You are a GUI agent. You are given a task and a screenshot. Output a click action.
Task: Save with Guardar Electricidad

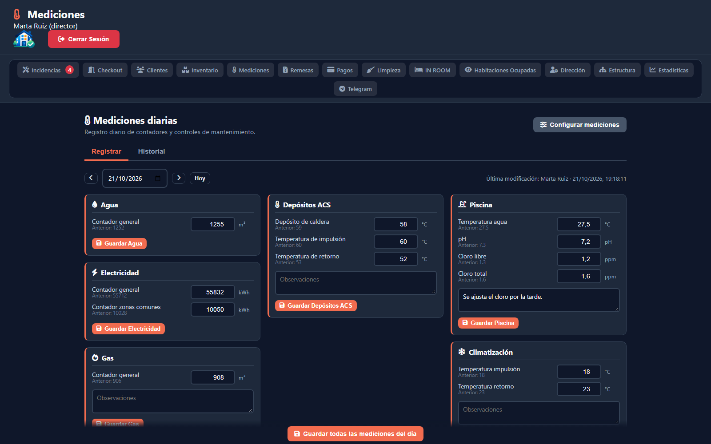point(128,329)
